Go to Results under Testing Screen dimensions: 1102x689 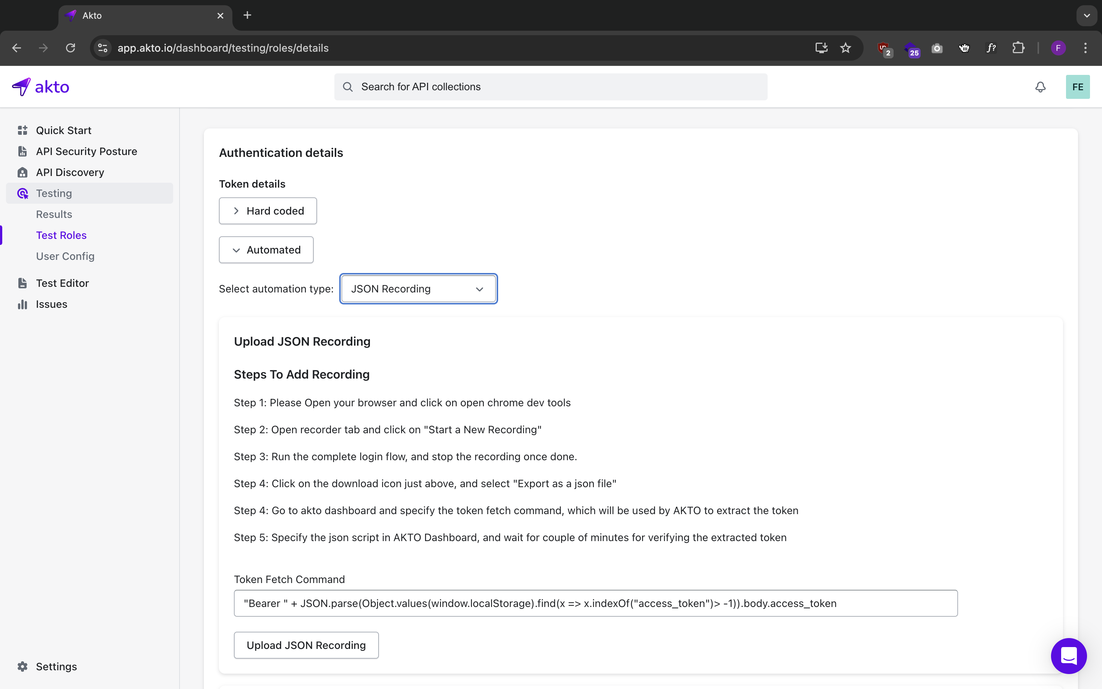pyautogui.click(x=54, y=214)
